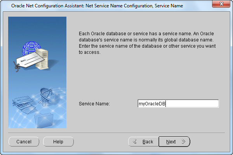This screenshot has width=233, height=155.
Task: Click the left chevron icon on Back
Action: [x=135, y=141]
